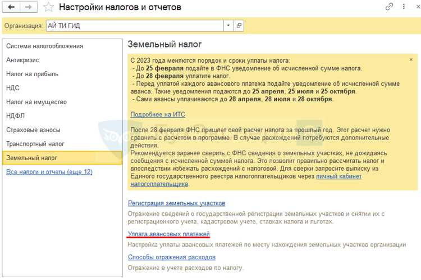Go forward with the right arrow button

click(x=29, y=7)
